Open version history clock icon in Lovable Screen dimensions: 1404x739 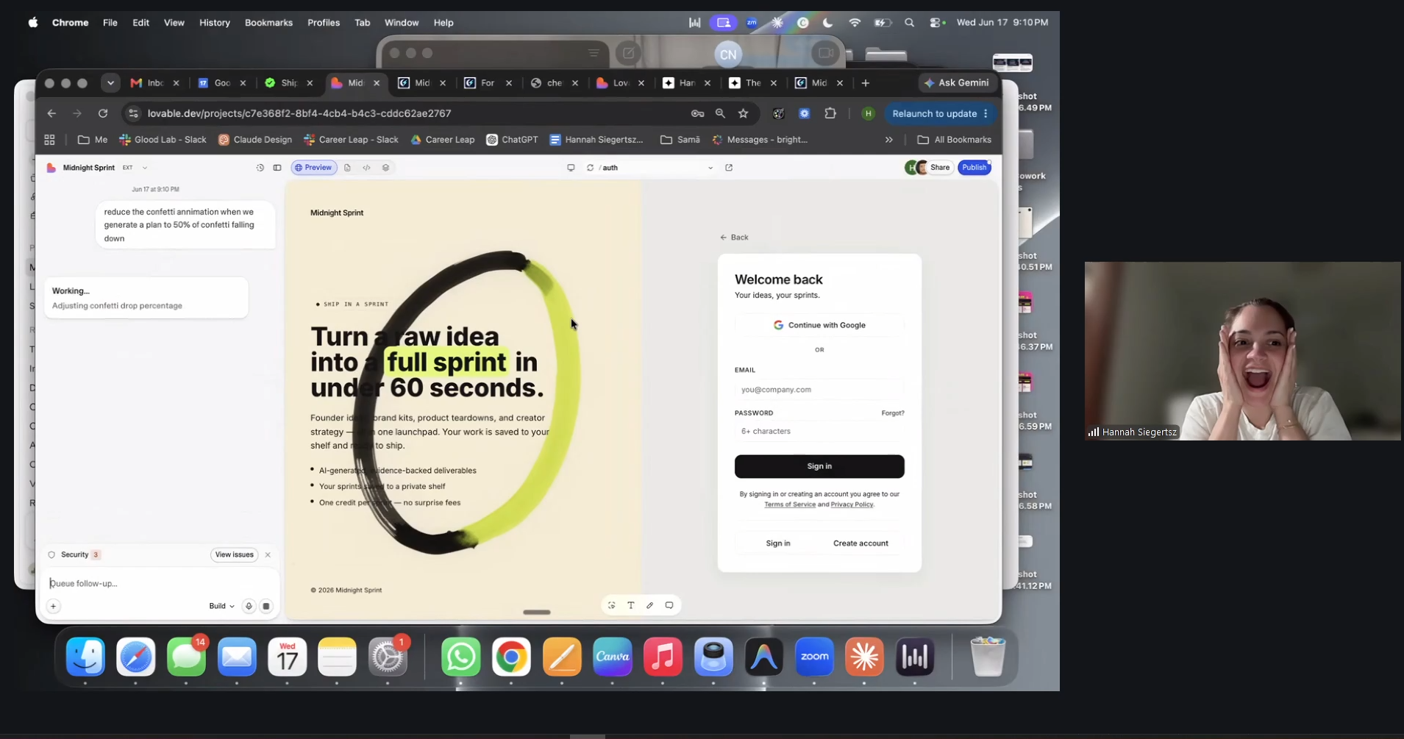pos(260,168)
